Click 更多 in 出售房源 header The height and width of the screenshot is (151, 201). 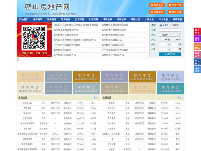(x=96, y=98)
